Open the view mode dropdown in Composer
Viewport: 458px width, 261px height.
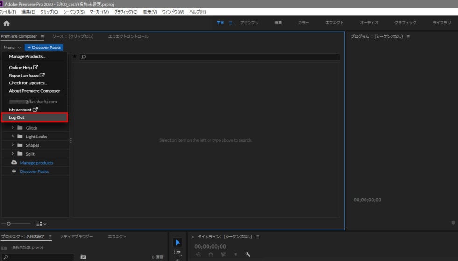(42, 224)
